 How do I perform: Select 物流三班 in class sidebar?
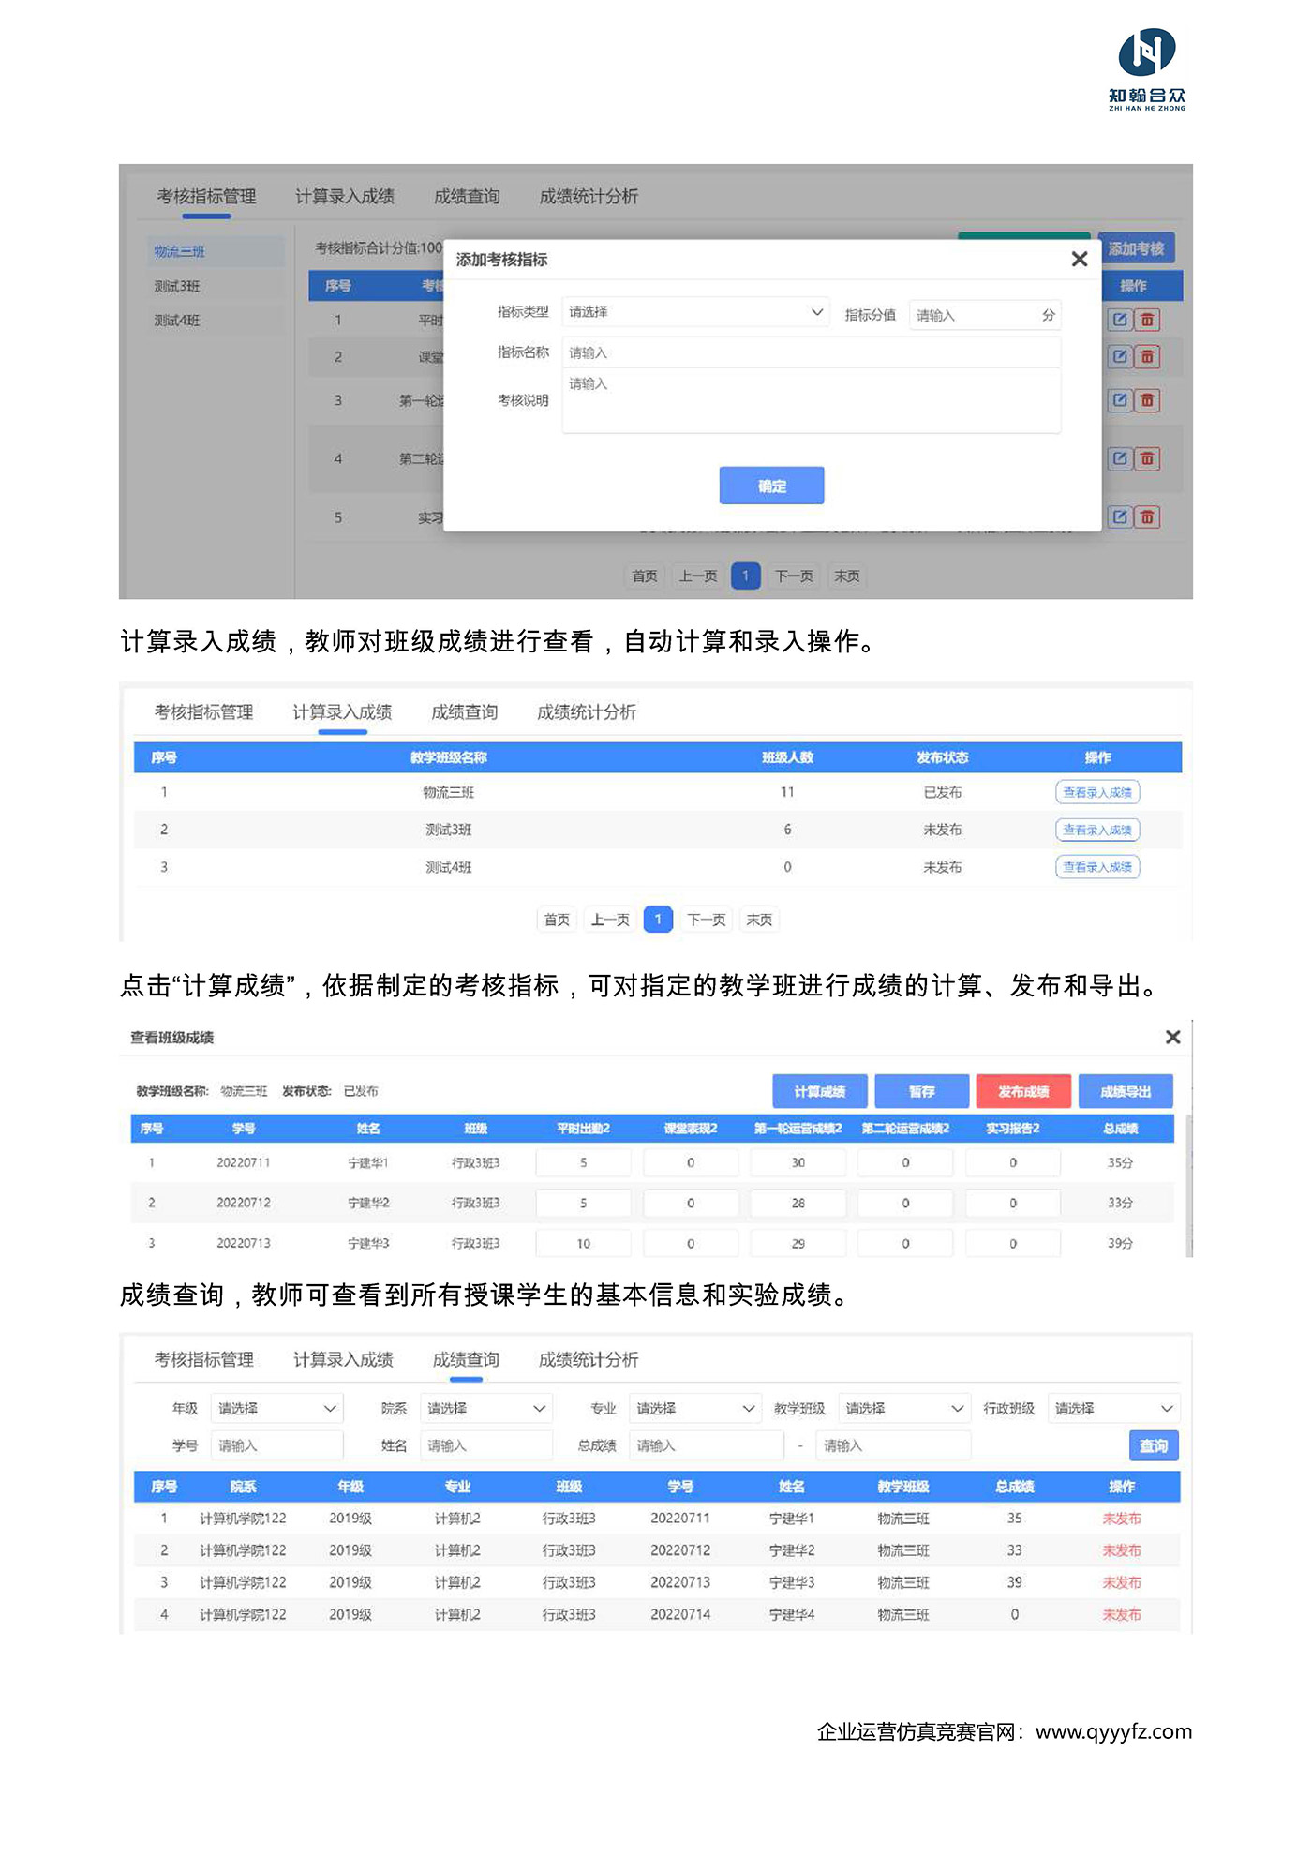(180, 251)
